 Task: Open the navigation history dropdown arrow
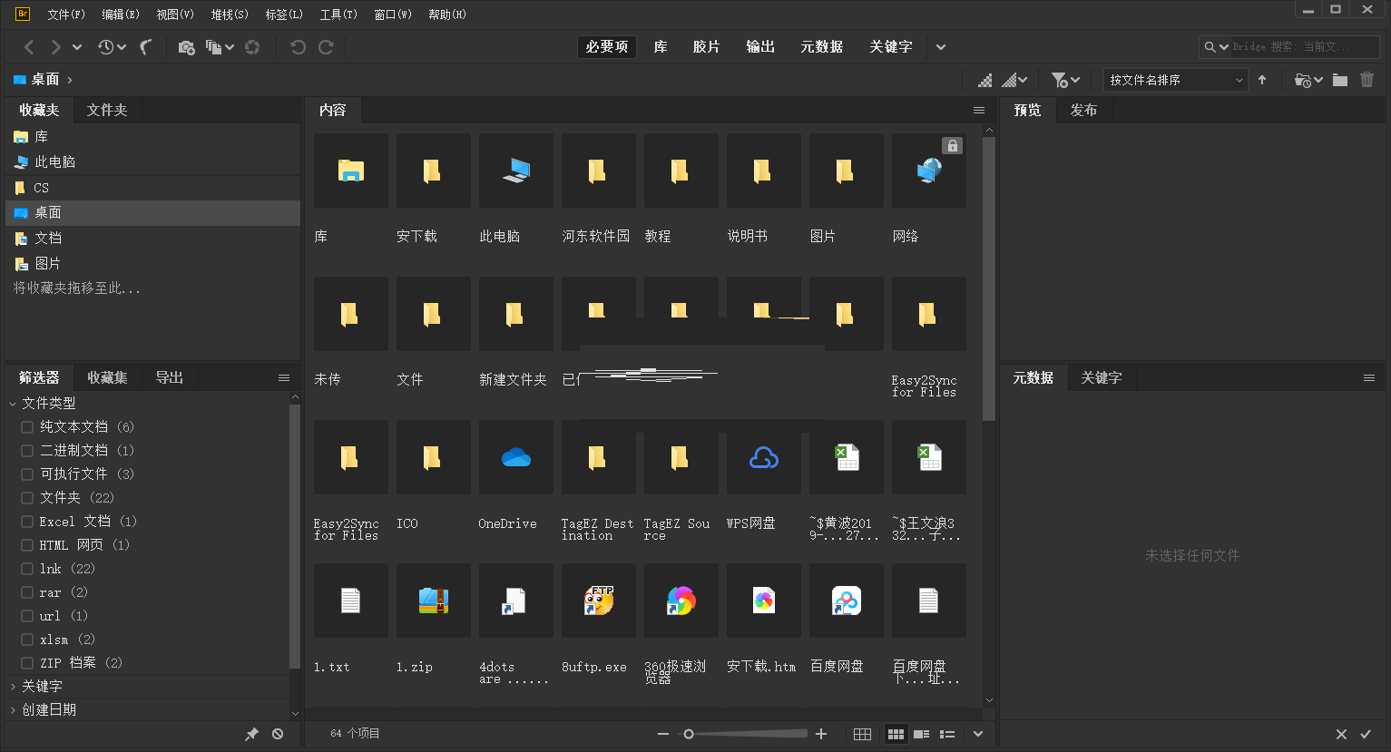[77, 47]
